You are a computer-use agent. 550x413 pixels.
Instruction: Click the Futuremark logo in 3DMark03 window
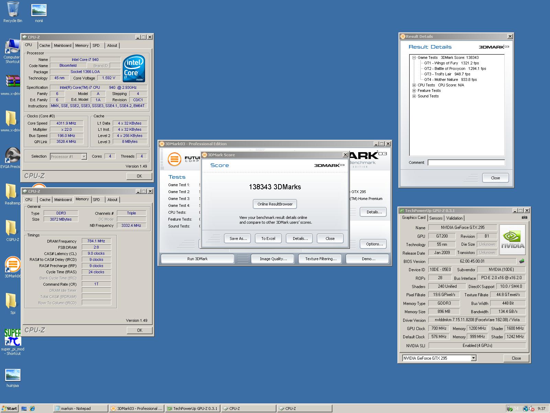click(x=175, y=159)
